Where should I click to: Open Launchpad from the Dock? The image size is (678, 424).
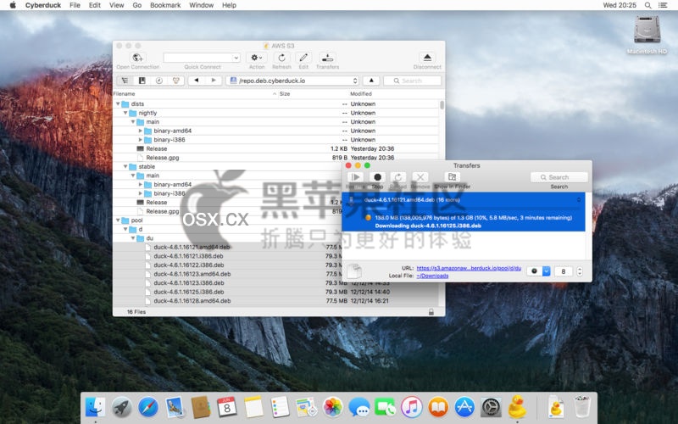click(x=121, y=407)
